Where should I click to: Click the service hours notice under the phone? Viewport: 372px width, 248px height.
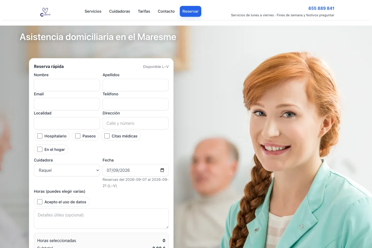coord(283,15)
